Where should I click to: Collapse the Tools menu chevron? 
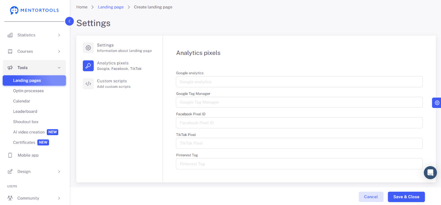point(59,68)
